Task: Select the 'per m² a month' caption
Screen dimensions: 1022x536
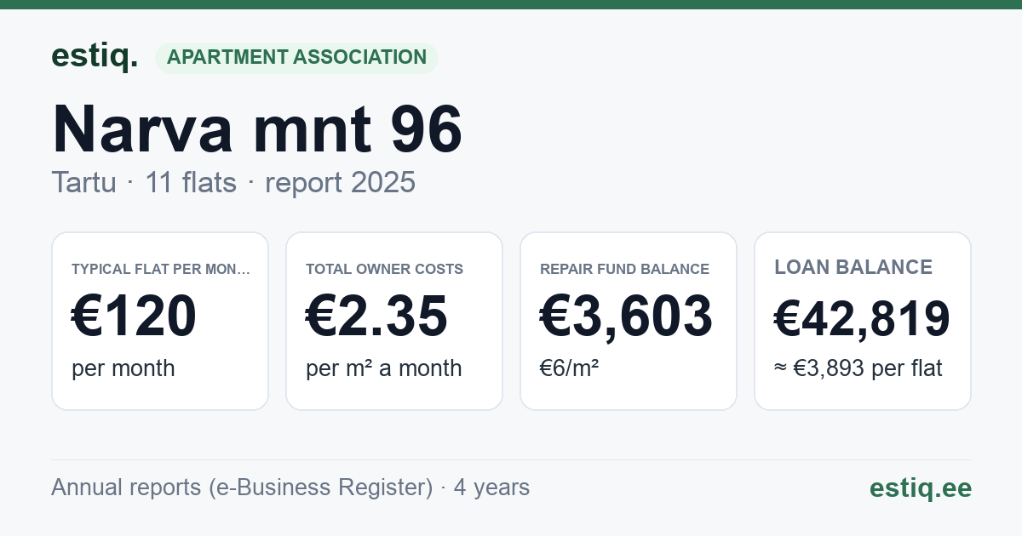Action: [x=384, y=368]
